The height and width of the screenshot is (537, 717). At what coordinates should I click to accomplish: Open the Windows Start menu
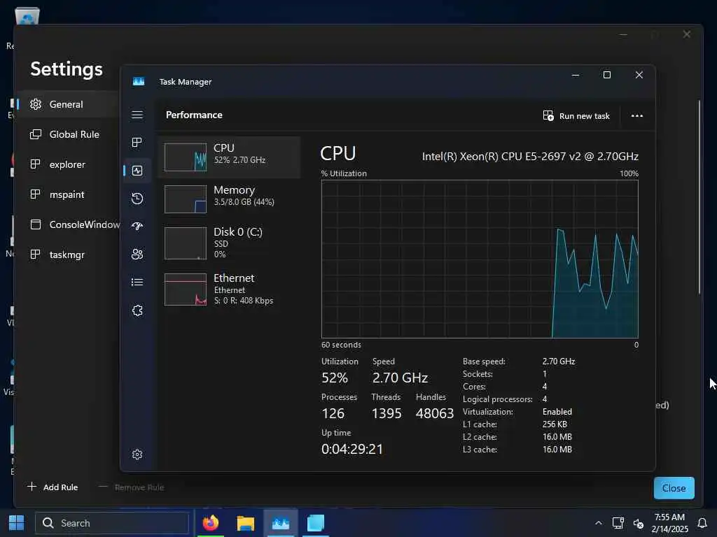tap(17, 523)
